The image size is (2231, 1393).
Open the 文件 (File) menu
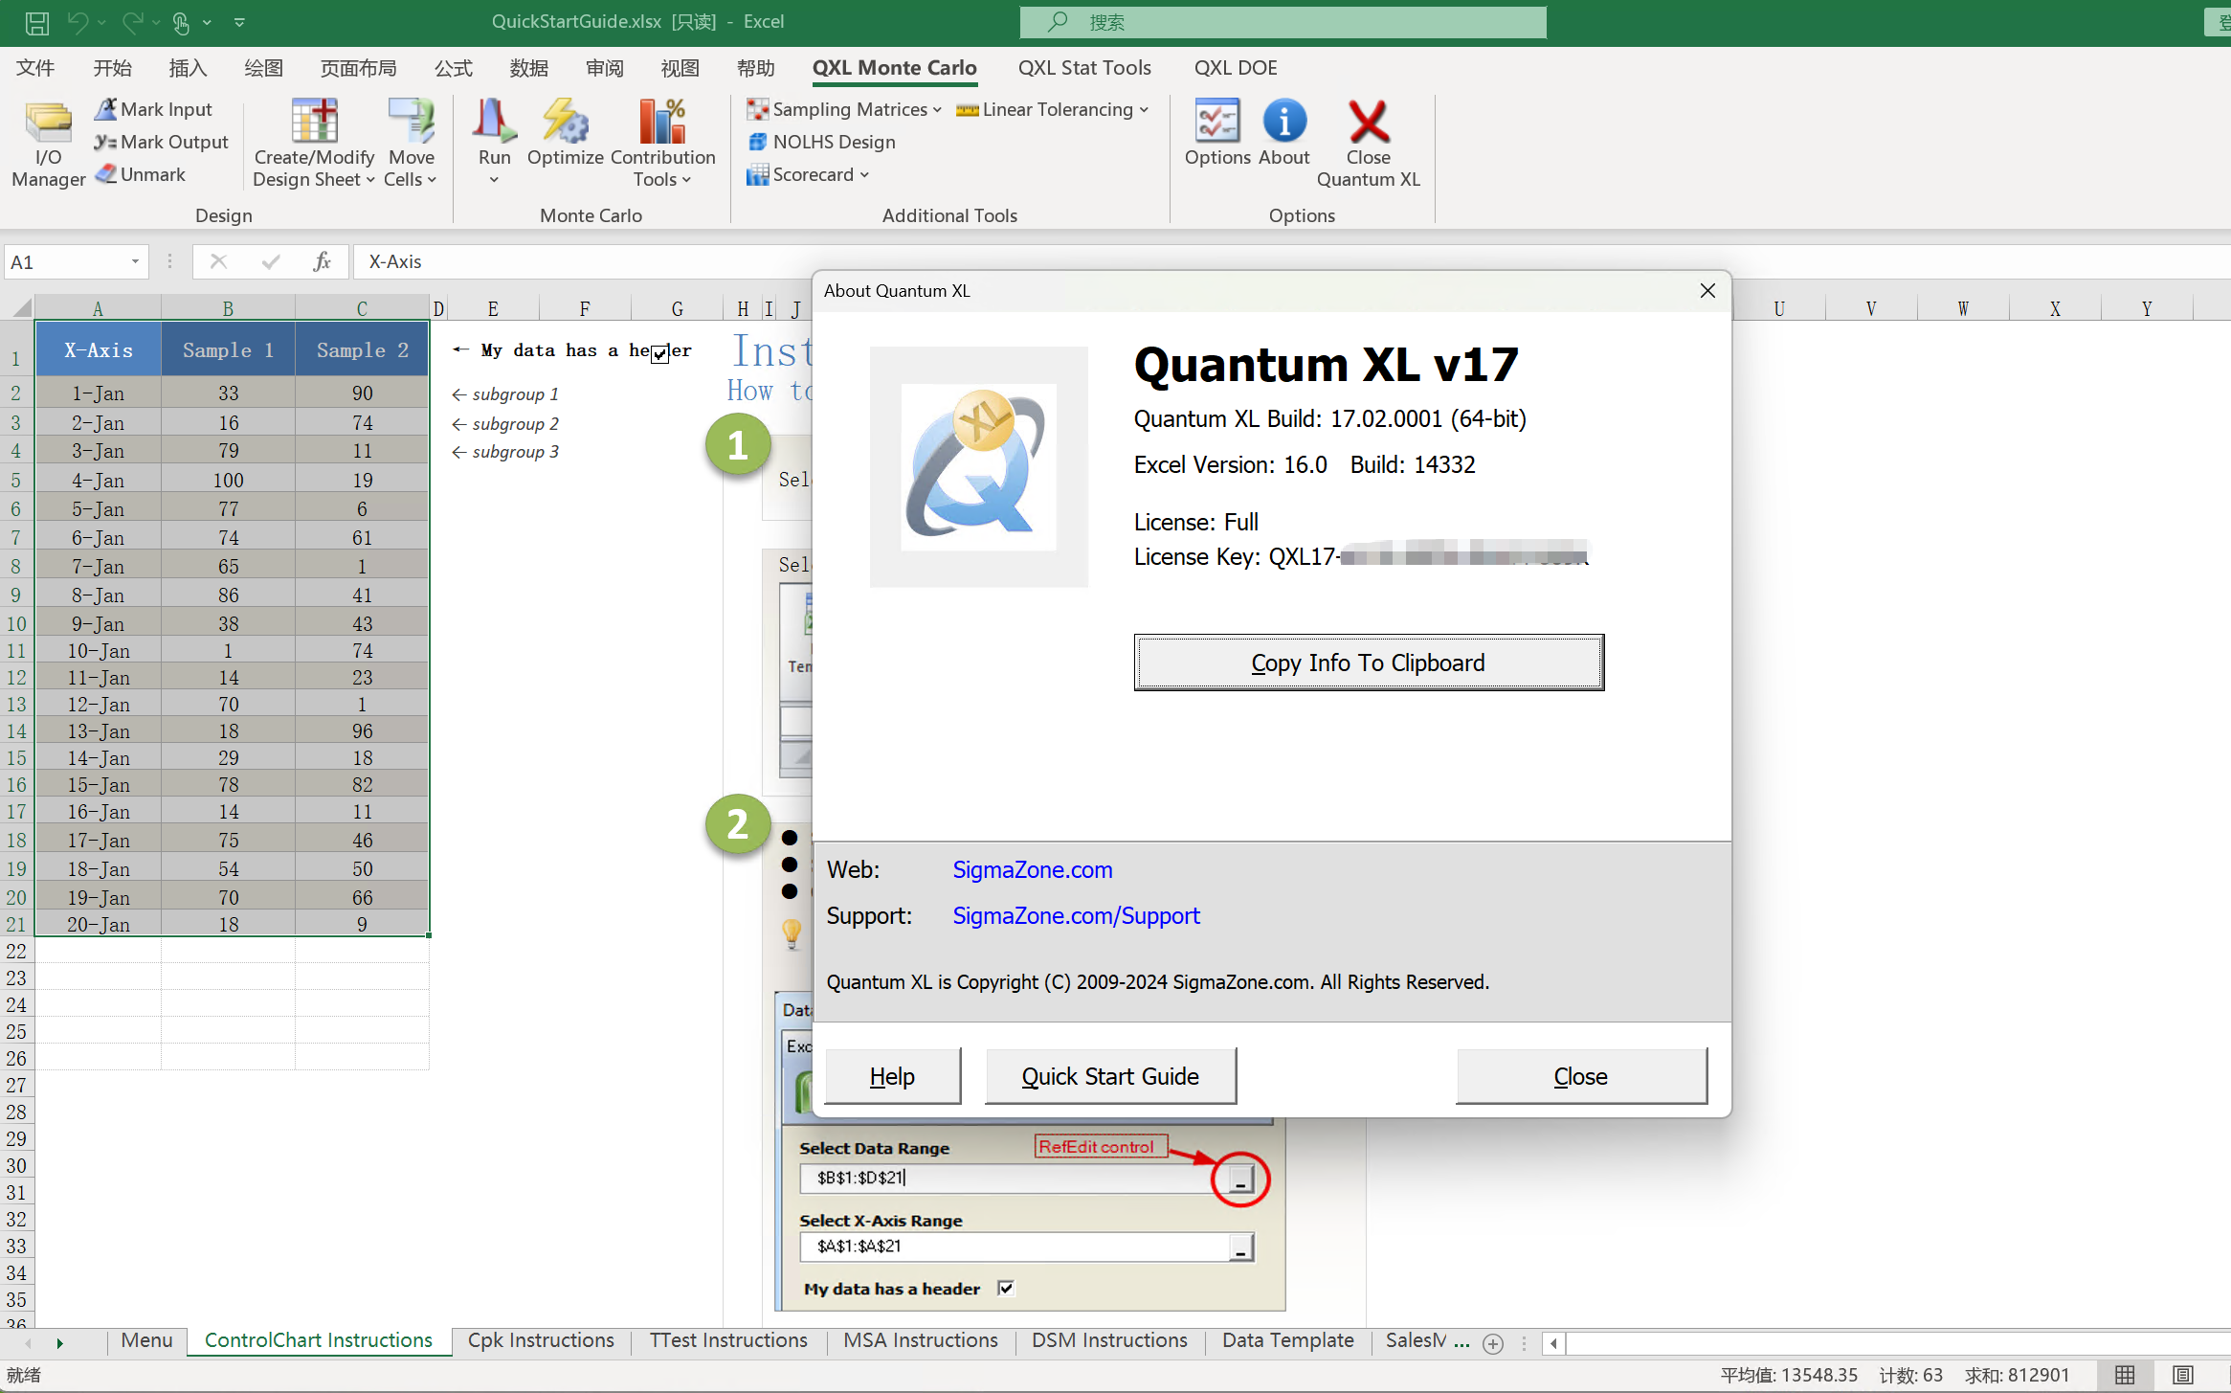(x=35, y=68)
